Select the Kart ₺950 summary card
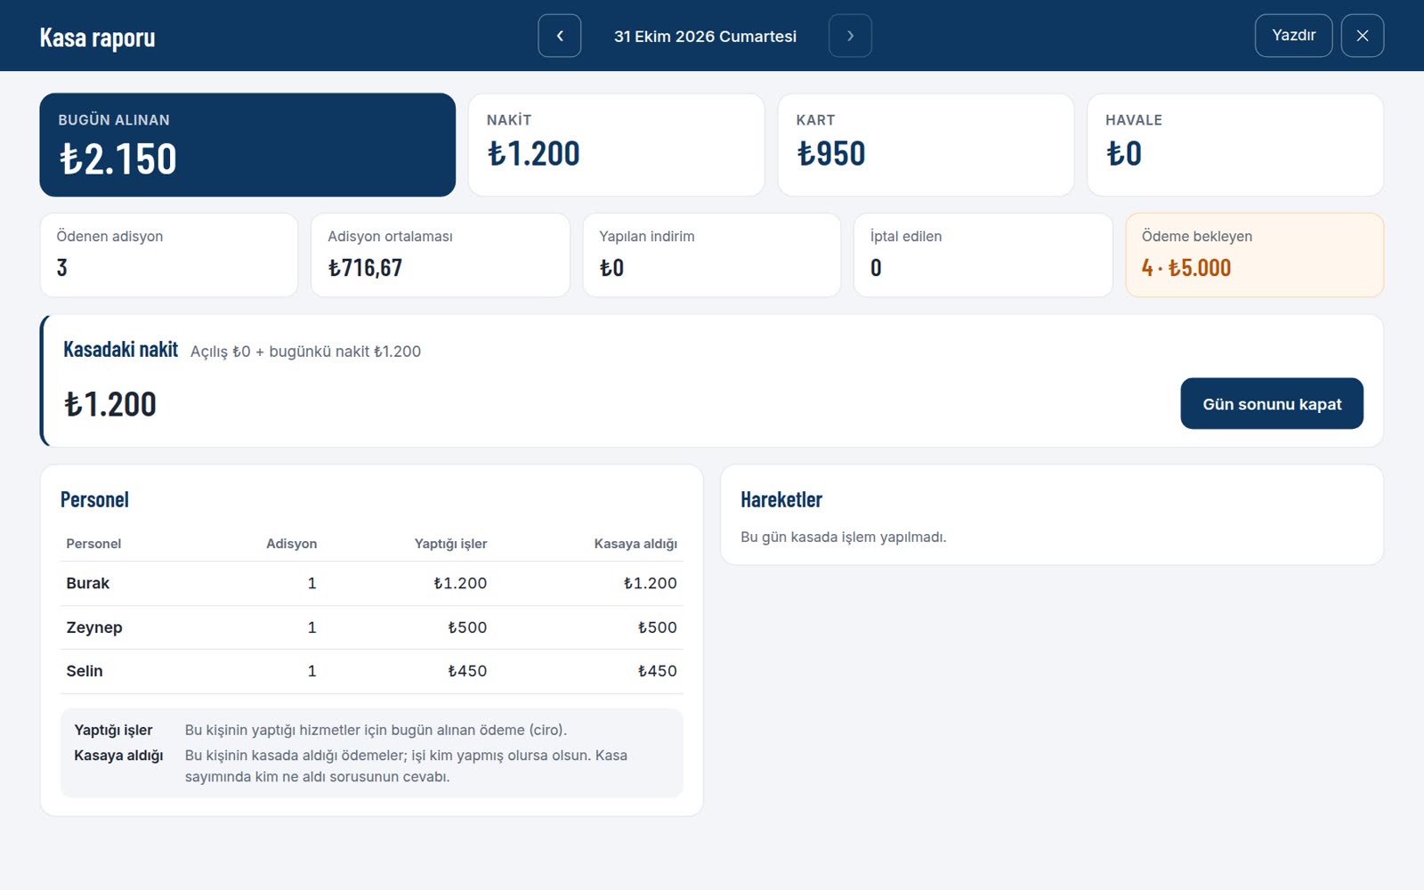This screenshot has width=1424, height=890. 926,145
